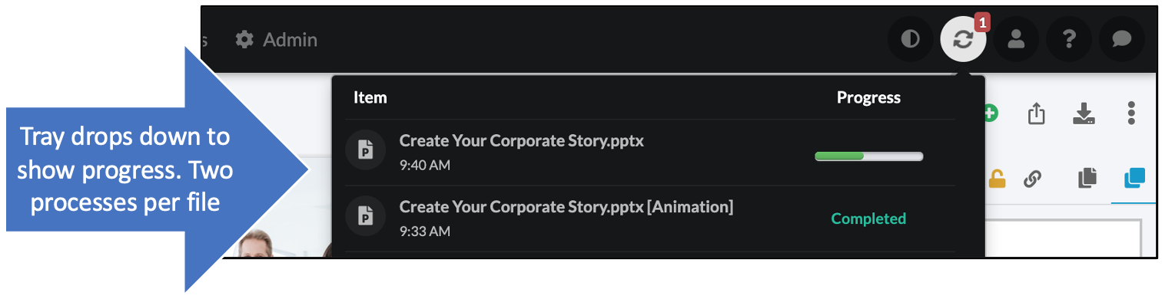Click the green upload progress bar
1162x299 pixels.
868,156
